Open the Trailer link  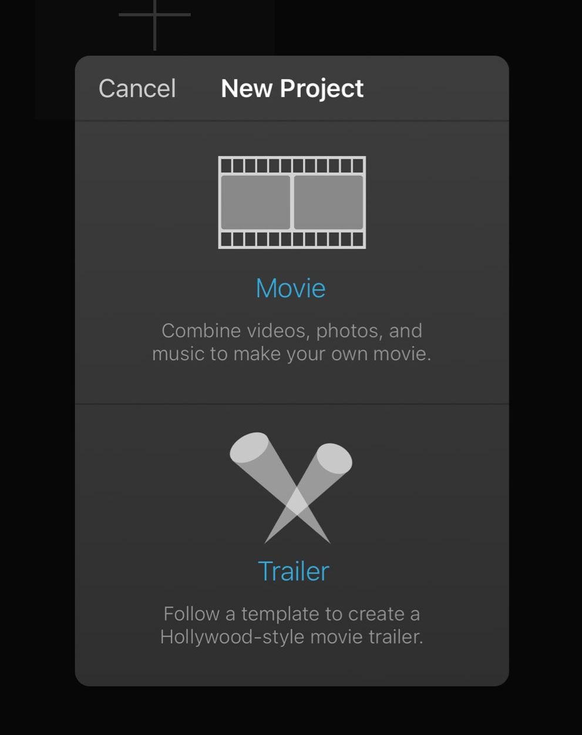293,570
